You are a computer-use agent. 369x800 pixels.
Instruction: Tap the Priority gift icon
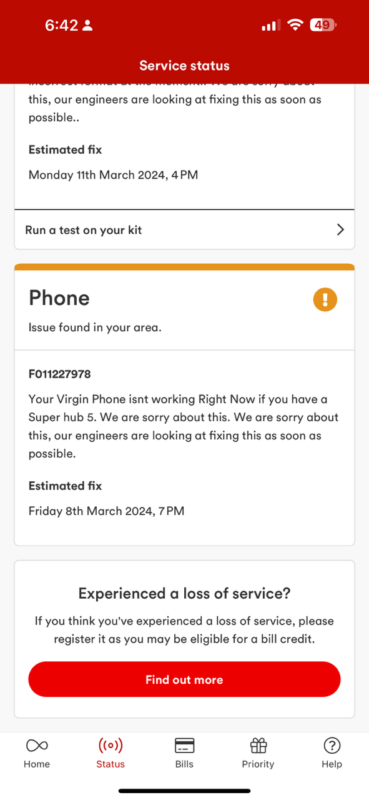click(x=258, y=745)
